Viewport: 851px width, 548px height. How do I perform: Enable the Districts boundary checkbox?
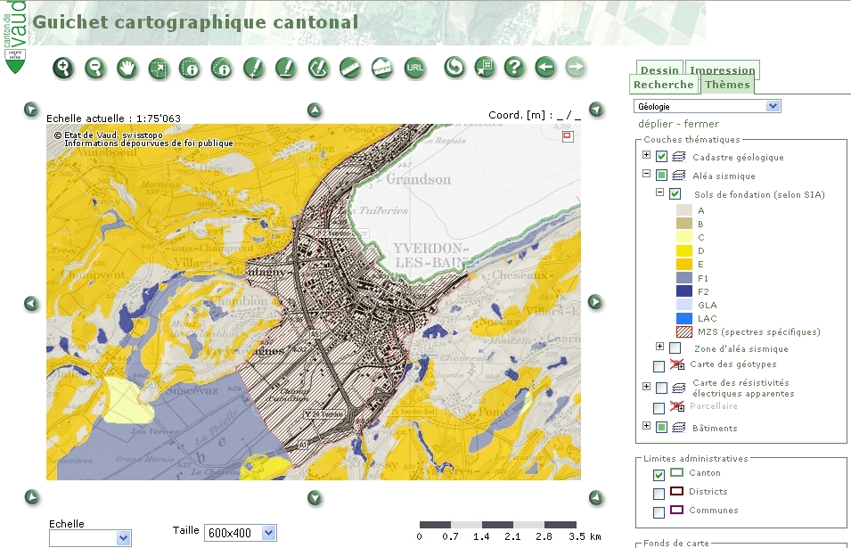[x=659, y=493]
